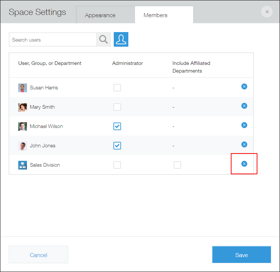Select the Members tab

click(156, 15)
